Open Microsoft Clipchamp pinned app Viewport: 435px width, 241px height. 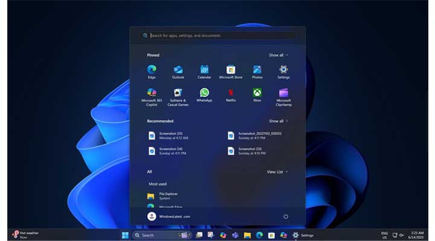pos(283,97)
